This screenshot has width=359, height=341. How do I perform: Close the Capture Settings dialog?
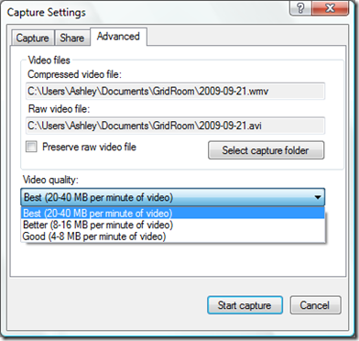[x=330, y=8]
